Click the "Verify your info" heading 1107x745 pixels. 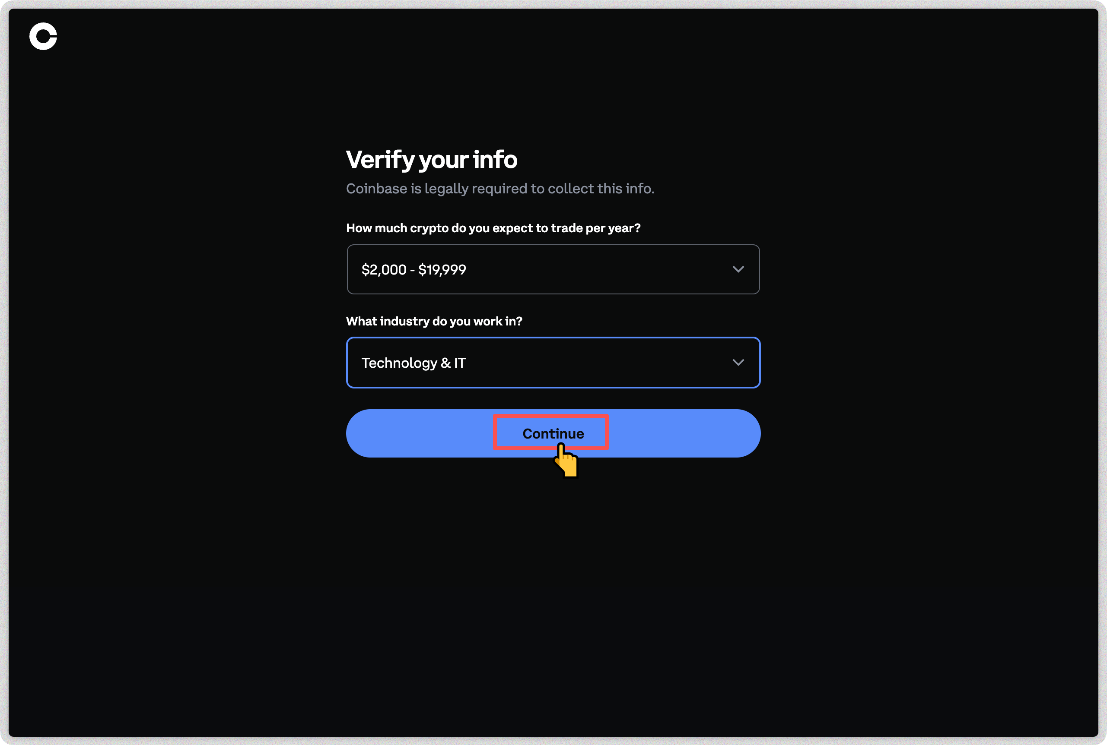click(x=431, y=160)
